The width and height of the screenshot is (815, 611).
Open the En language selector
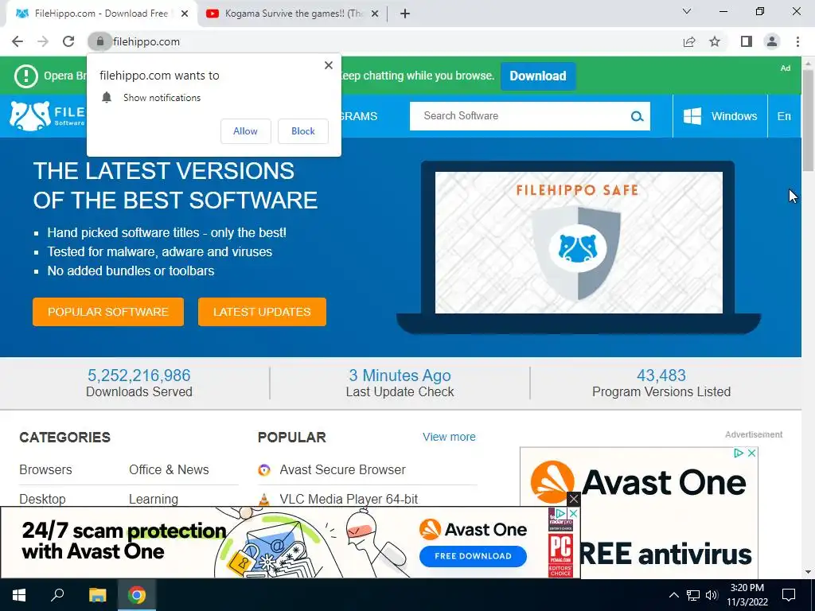pyautogui.click(x=784, y=116)
